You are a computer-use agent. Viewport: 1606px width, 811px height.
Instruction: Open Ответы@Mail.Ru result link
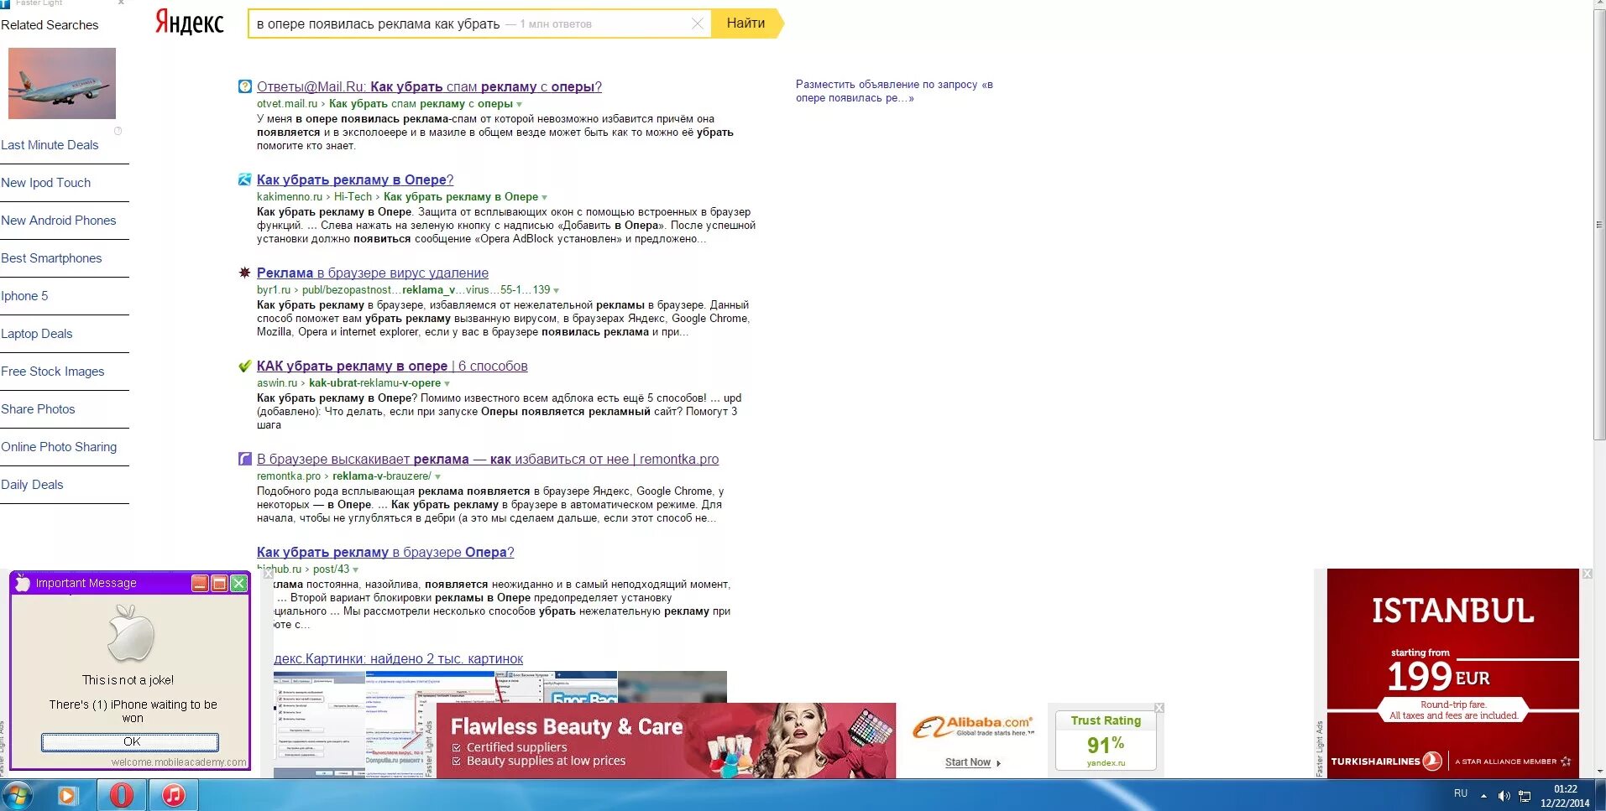[x=429, y=86]
